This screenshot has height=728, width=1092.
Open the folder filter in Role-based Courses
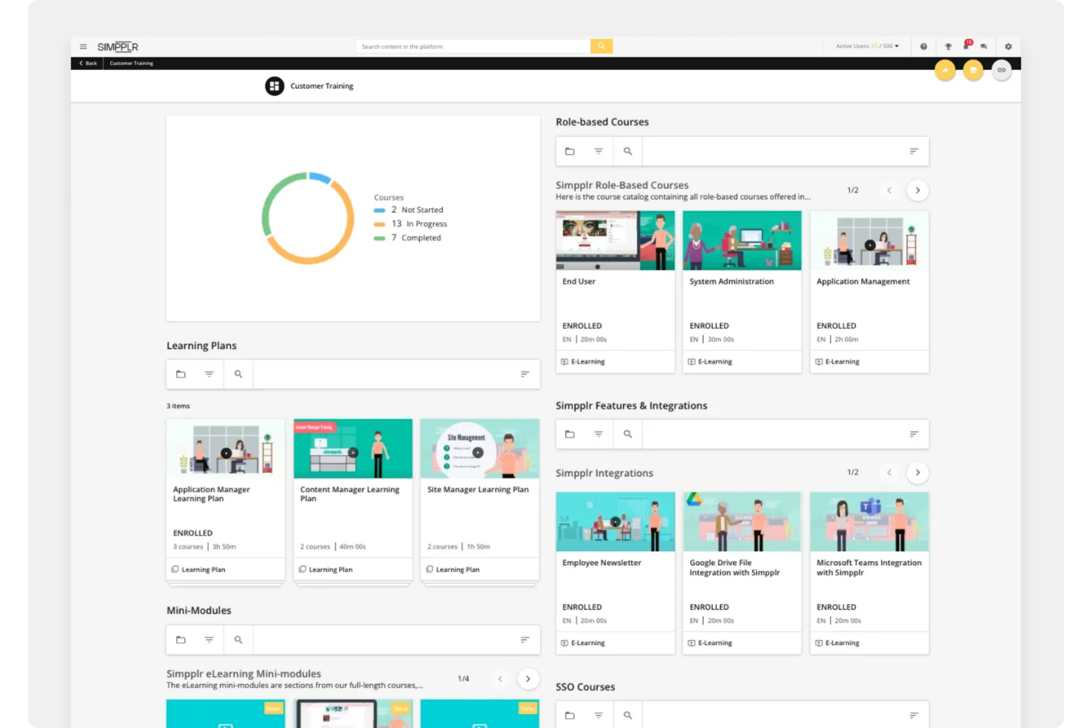[x=570, y=151]
